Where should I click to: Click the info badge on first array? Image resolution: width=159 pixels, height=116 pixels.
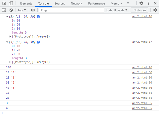click(38, 16)
